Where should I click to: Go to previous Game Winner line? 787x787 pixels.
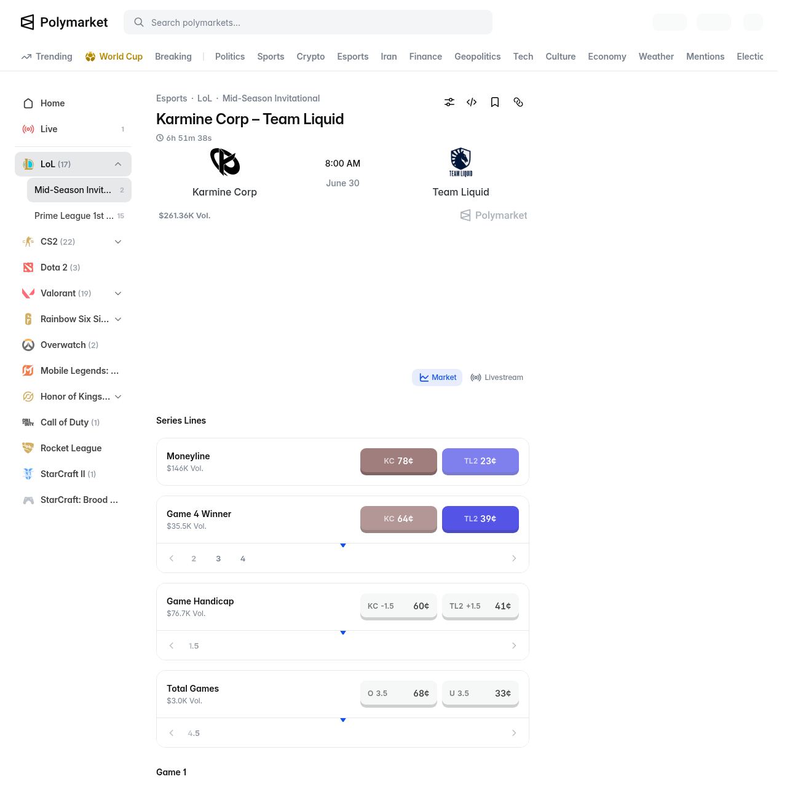(172, 558)
